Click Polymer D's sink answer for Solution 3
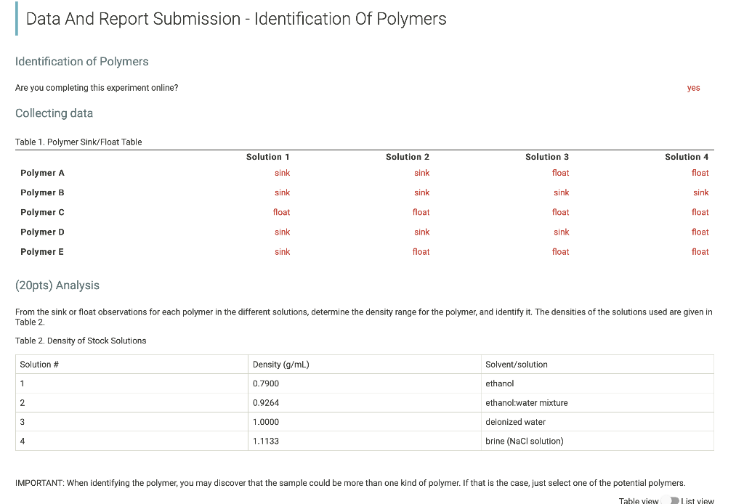Viewport: 744px width, 504px height. tap(561, 232)
